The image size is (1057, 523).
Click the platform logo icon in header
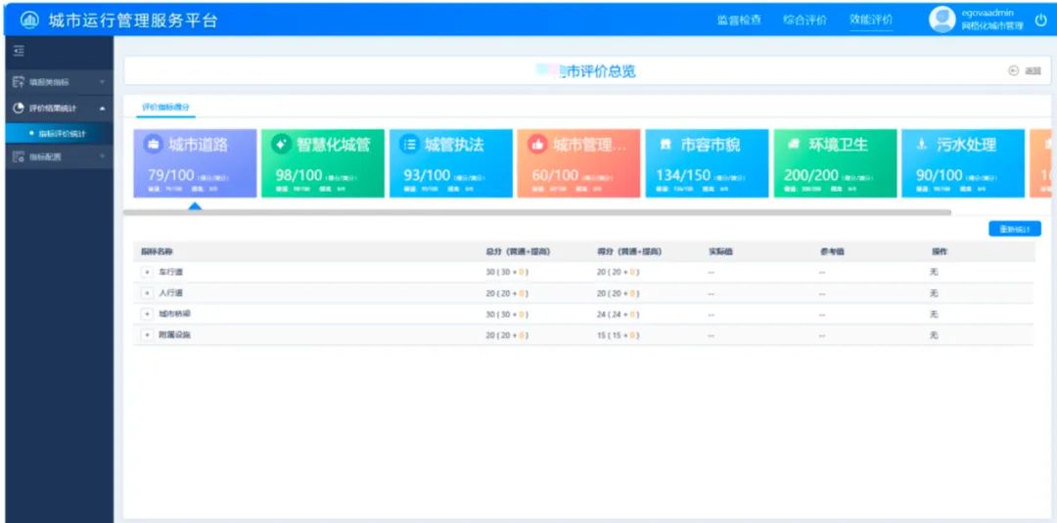pos(28,21)
